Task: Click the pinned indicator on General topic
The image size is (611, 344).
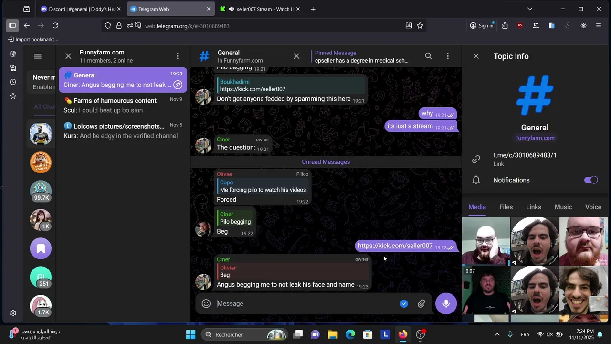Action: (178, 85)
